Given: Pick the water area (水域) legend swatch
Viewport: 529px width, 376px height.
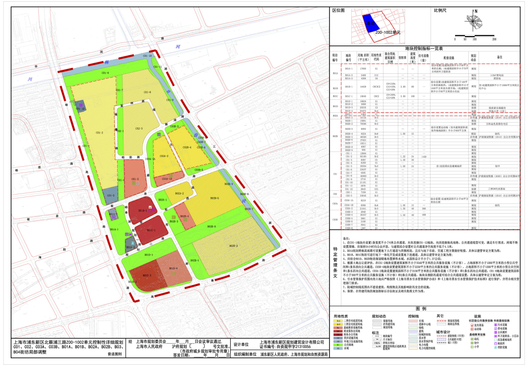Looking at the screenshot, I should [x=338, y=348].
